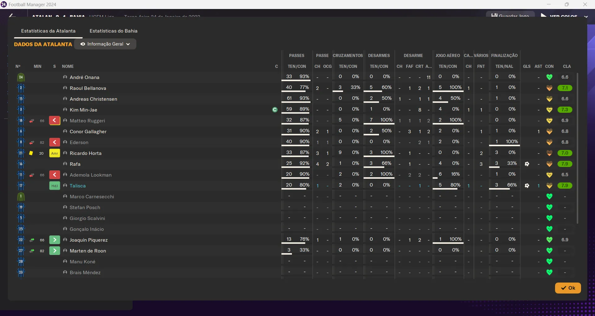Viewport: 595px width, 316px height.
Task: Click the FINALIZAÇÃO group header
Action: pyautogui.click(x=504, y=55)
